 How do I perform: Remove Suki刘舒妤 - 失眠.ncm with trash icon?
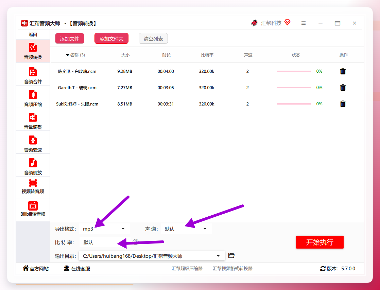click(x=343, y=104)
